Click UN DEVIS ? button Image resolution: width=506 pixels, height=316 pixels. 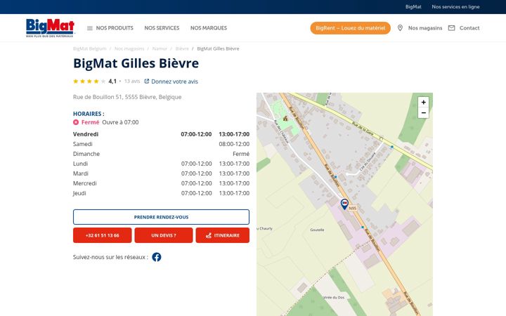click(x=164, y=235)
